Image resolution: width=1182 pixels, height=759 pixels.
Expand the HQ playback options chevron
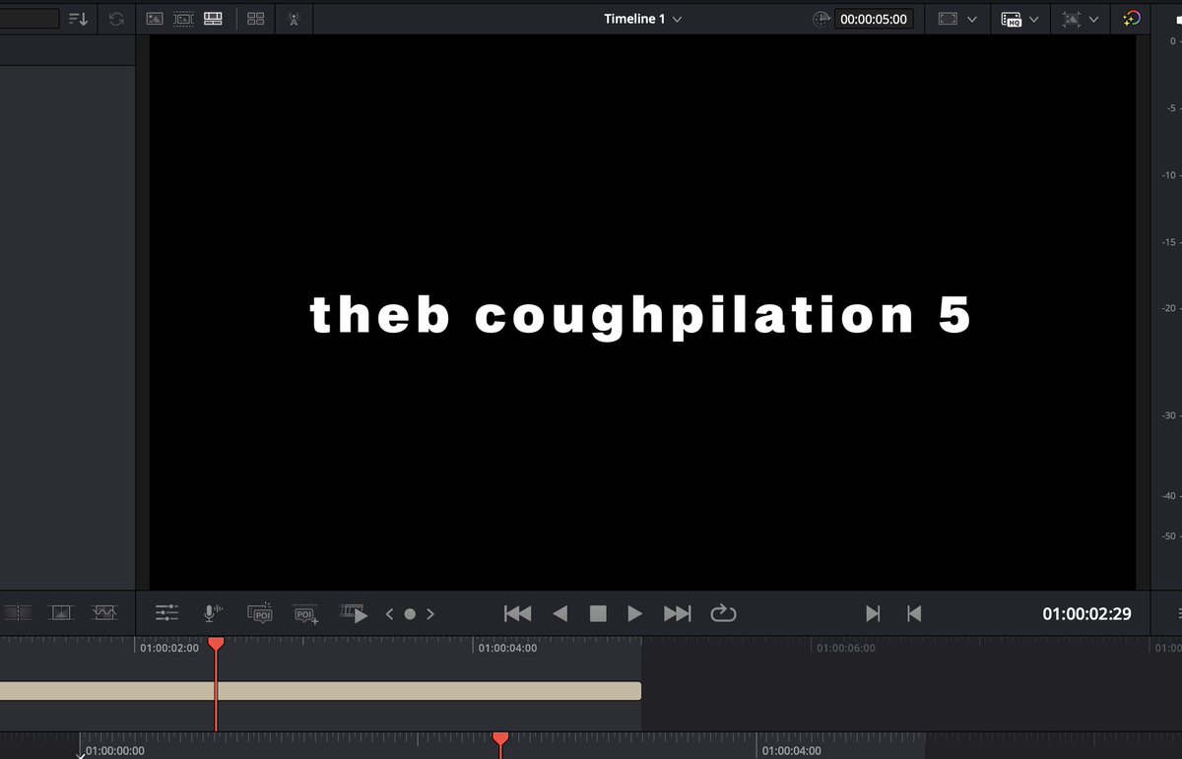pos(1034,19)
